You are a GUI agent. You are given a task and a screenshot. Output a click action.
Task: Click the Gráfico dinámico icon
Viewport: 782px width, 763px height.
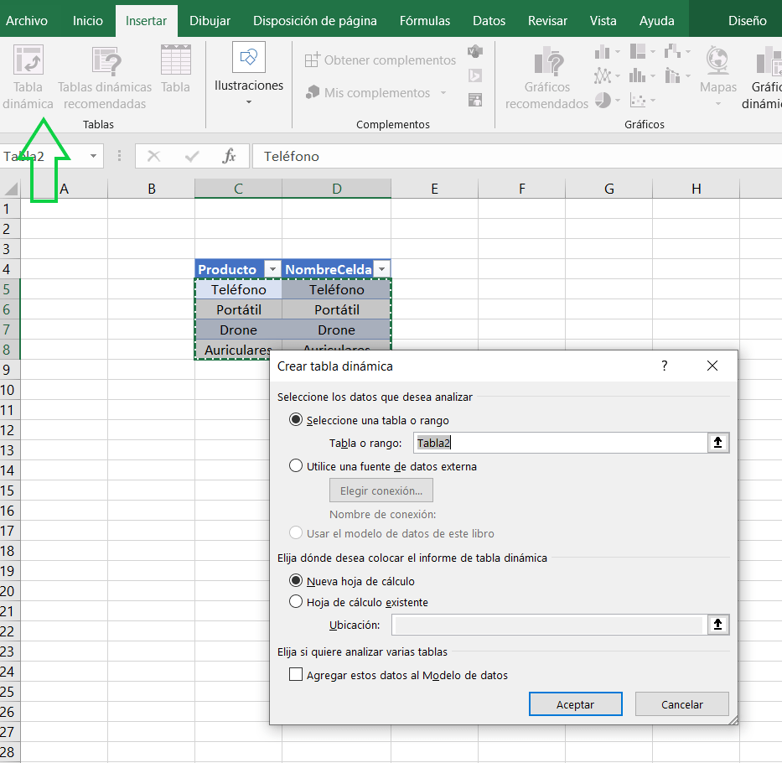(x=769, y=60)
